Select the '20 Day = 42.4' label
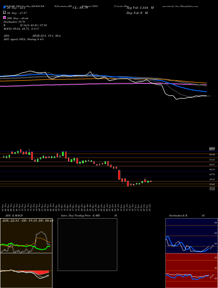 point(17,8)
